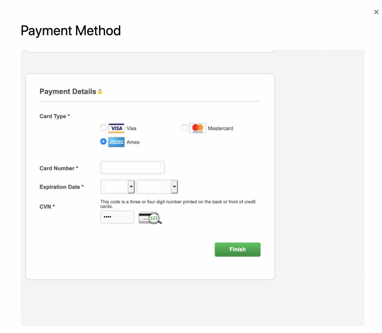Select the Amex radio button
This screenshot has height=333, width=382.
tap(103, 142)
